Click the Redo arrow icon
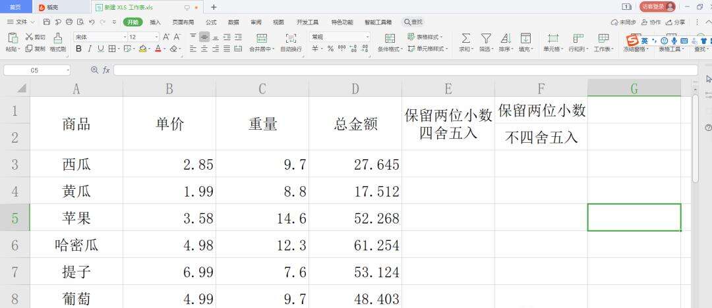The height and width of the screenshot is (308, 712). tap(103, 22)
